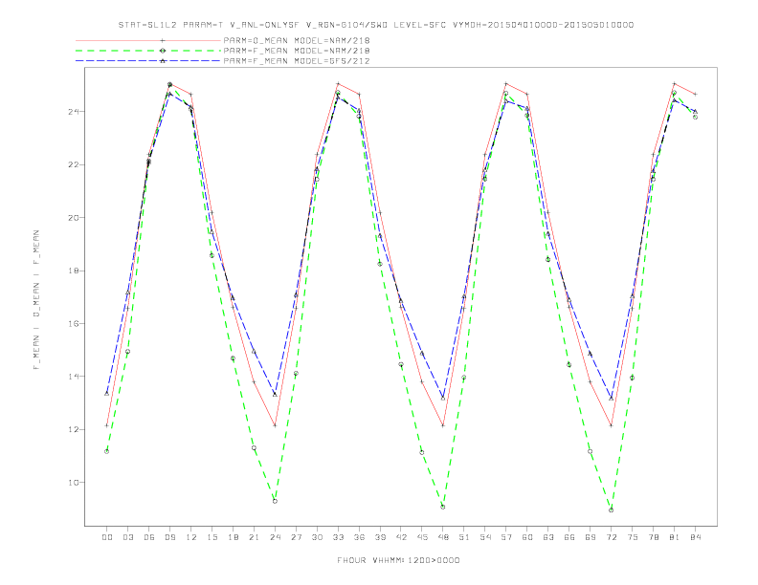The width and height of the screenshot is (758, 585).
Task: Click the x-axis tick label 42
Action: coord(401,537)
